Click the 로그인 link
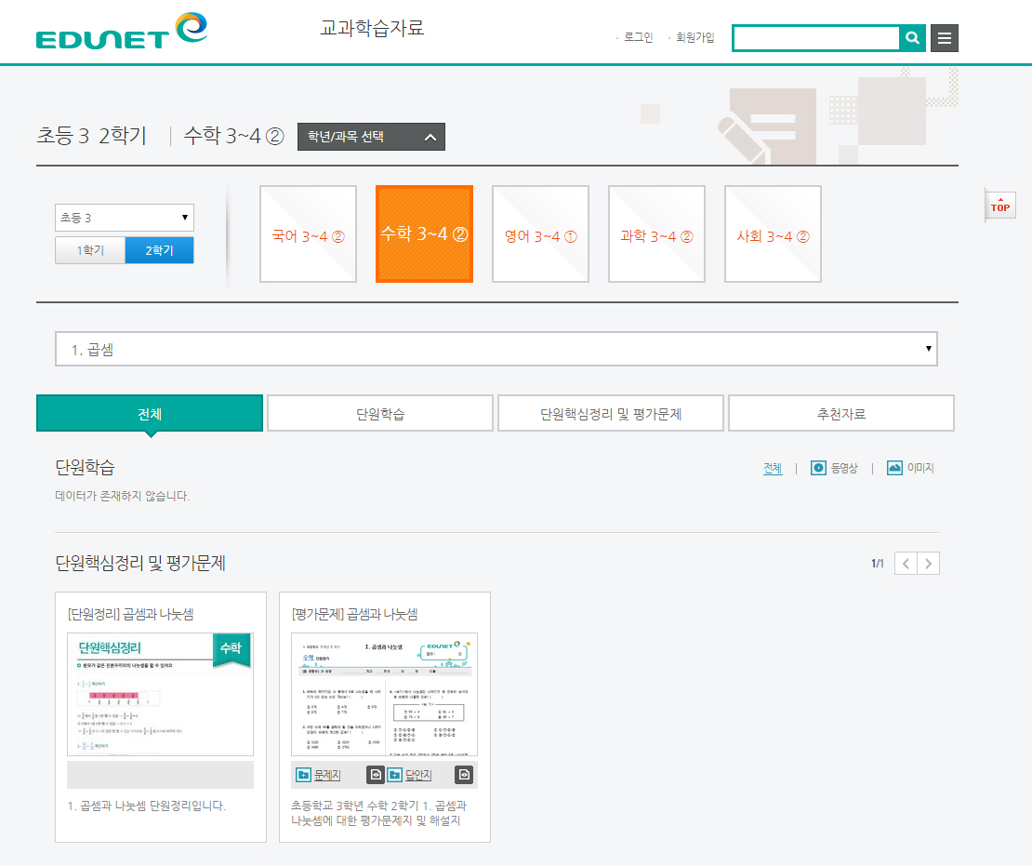The width and height of the screenshot is (1032, 866). 638,37
